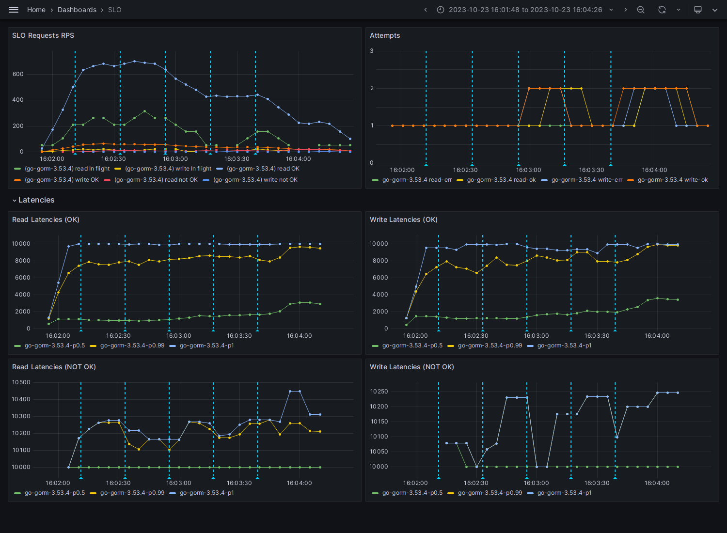Toggle p1 series in Write Latencies (NOT OK)
This screenshot has height=533, width=727.
(x=565, y=493)
